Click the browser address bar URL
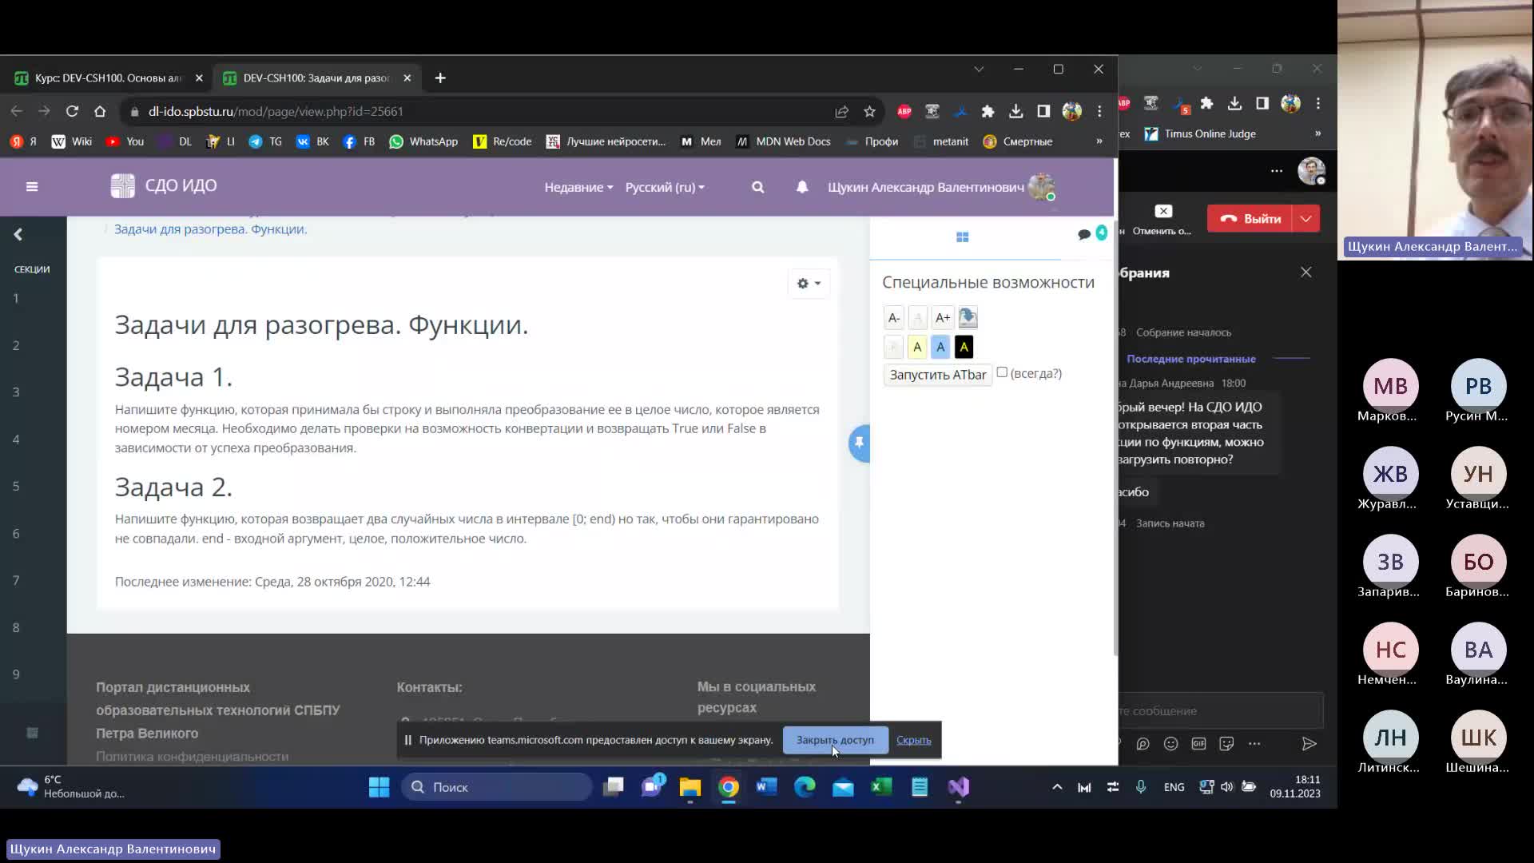This screenshot has width=1534, height=863. pyautogui.click(x=276, y=112)
